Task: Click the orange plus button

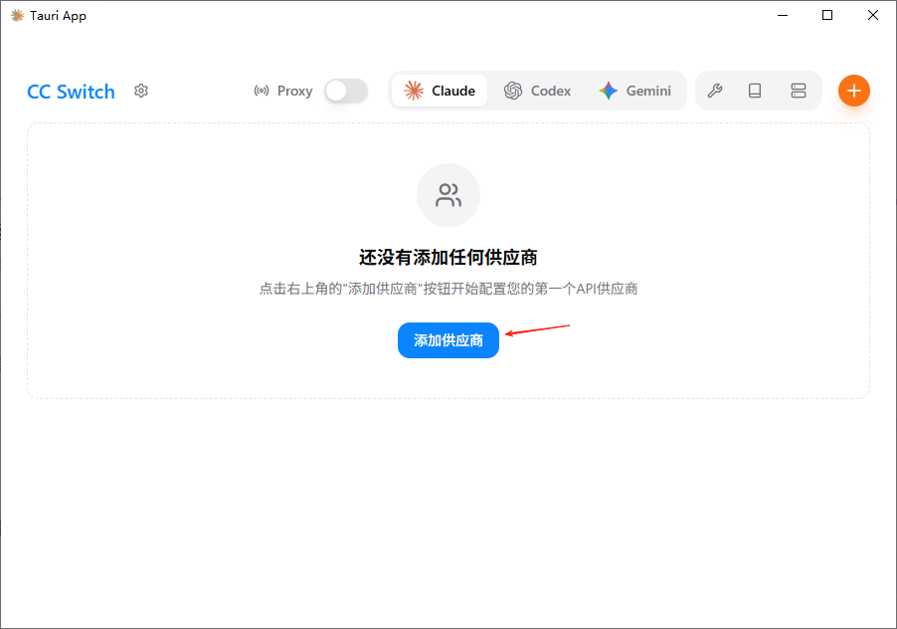Action: click(x=854, y=91)
